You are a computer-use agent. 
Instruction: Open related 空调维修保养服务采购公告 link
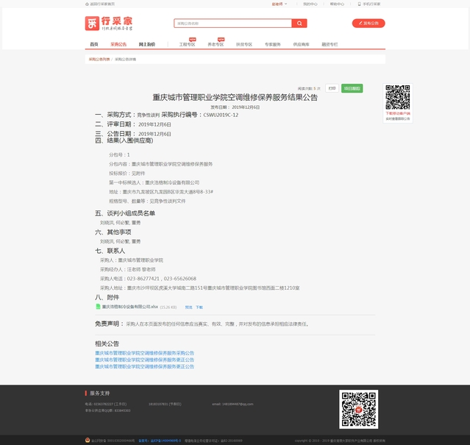144,353
